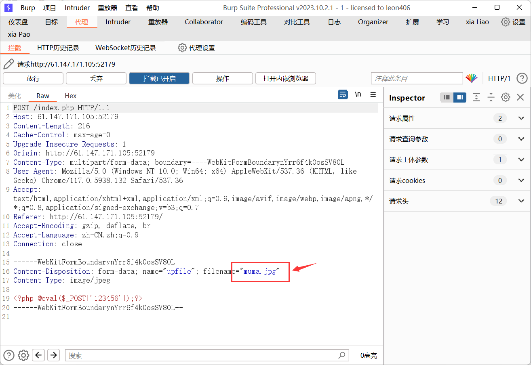This screenshot has height=365, width=531.
Task: Switch to the 日志 tab
Action: [334, 22]
